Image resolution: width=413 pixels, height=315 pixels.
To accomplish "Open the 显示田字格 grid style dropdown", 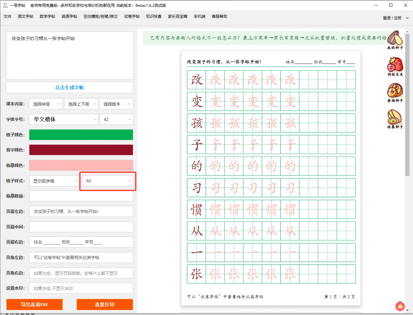I will (54, 181).
